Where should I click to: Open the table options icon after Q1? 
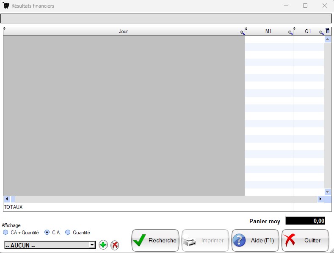pyautogui.click(x=327, y=31)
